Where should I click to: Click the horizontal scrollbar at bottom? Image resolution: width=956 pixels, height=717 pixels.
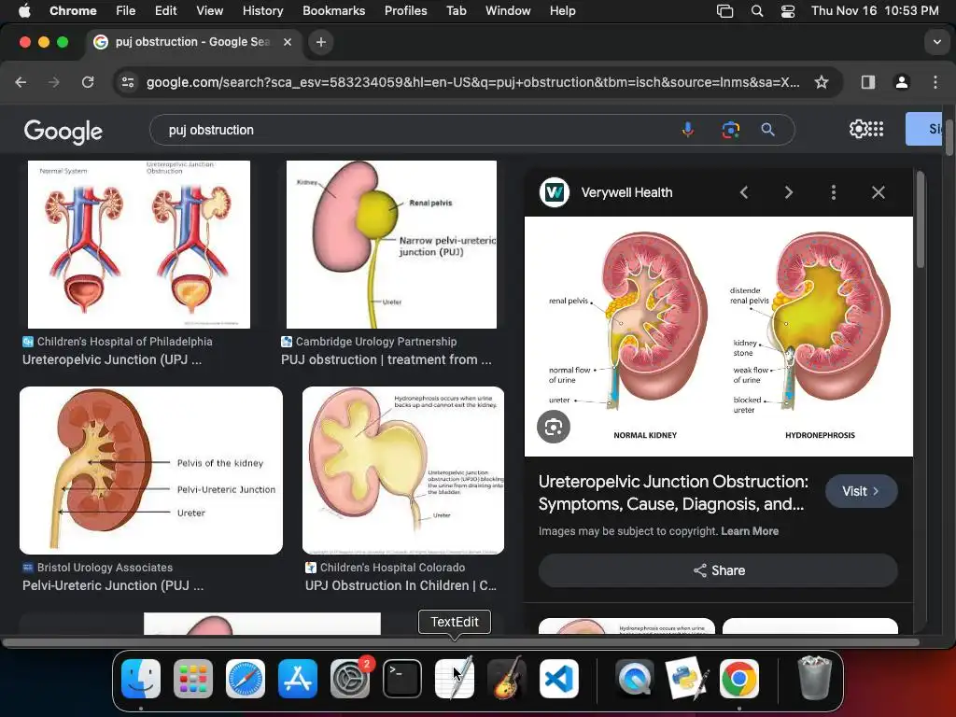tap(461, 642)
